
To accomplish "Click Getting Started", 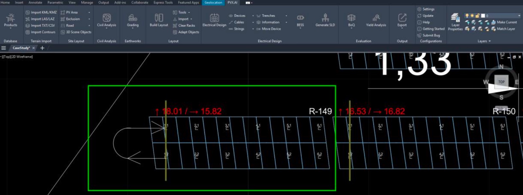I will coord(431,29).
